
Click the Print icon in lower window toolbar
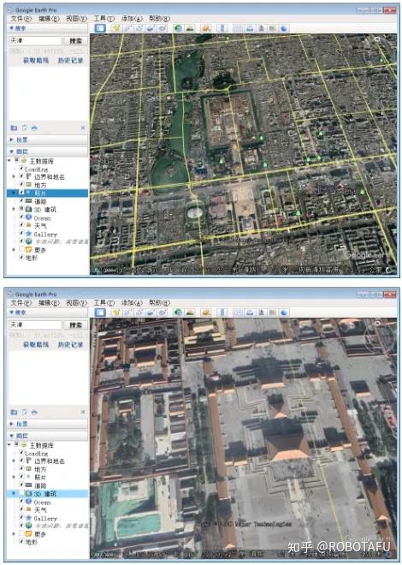(250, 312)
